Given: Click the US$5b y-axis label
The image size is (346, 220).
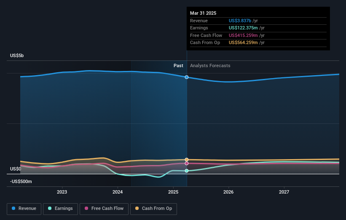Looking at the screenshot, I should pos(17,55).
